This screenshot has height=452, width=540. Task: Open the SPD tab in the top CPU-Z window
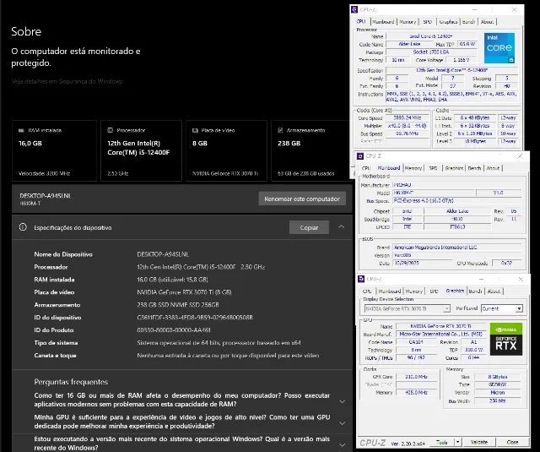click(428, 22)
